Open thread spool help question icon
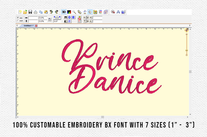The width and height of the screenshot is (207, 137). click(x=79, y=19)
